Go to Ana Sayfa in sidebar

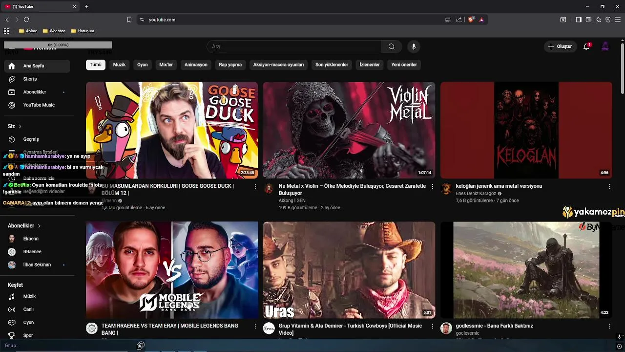click(37, 66)
